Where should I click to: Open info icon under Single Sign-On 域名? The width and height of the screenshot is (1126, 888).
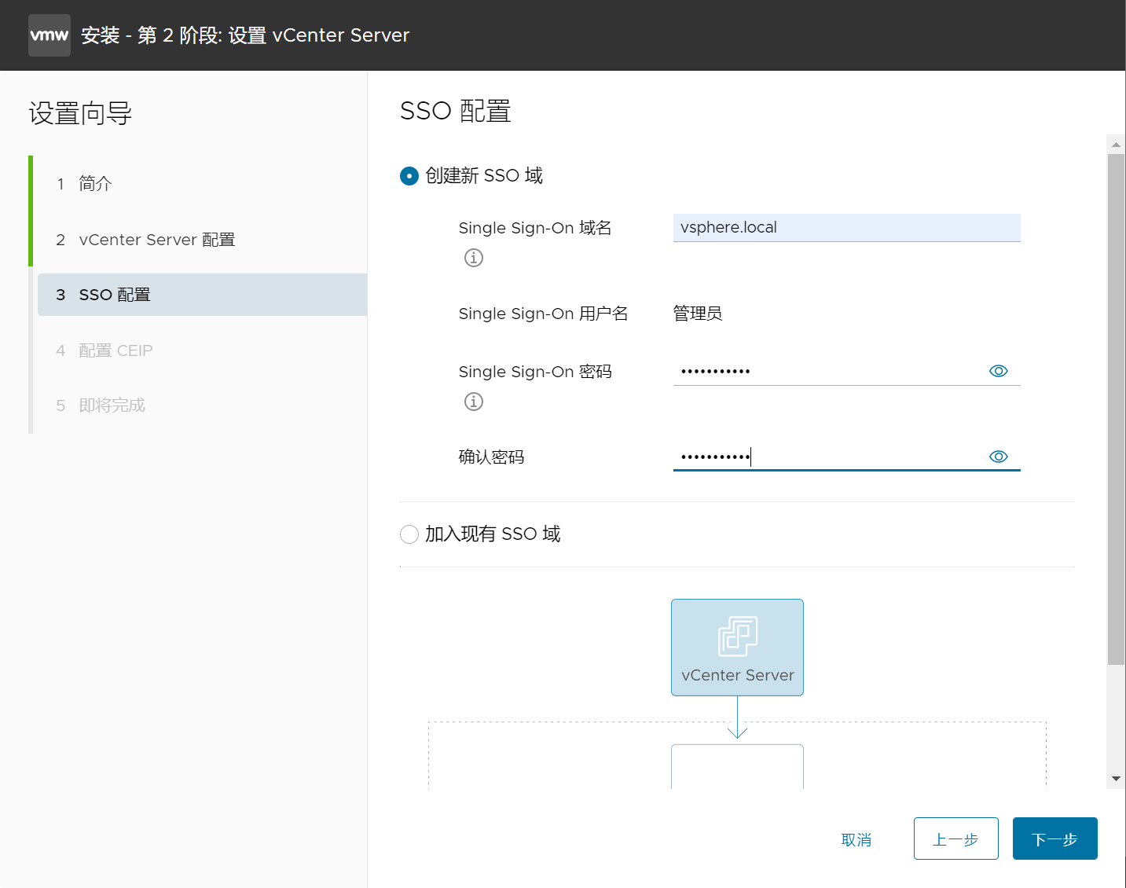click(474, 258)
